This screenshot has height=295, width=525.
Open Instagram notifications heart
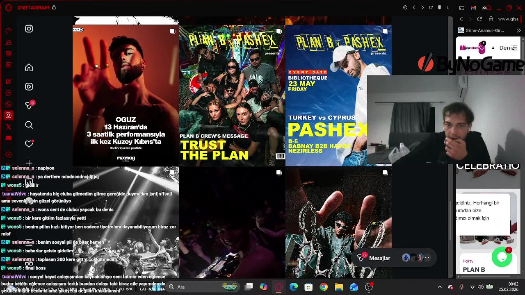tap(29, 144)
